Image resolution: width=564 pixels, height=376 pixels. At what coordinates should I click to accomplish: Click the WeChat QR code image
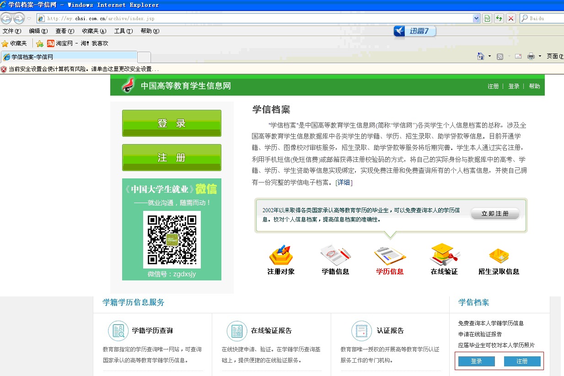(x=172, y=239)
